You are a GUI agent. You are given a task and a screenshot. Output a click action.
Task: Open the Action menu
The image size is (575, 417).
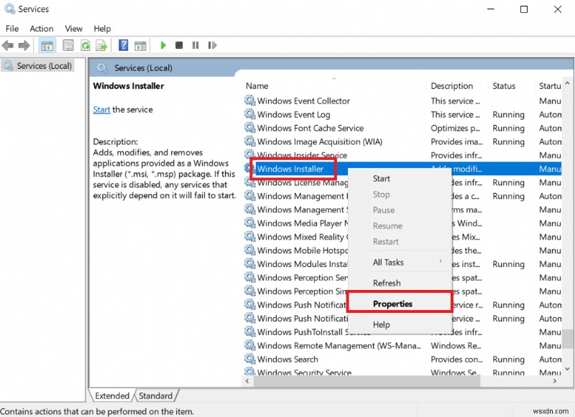(x=42, y=29)
